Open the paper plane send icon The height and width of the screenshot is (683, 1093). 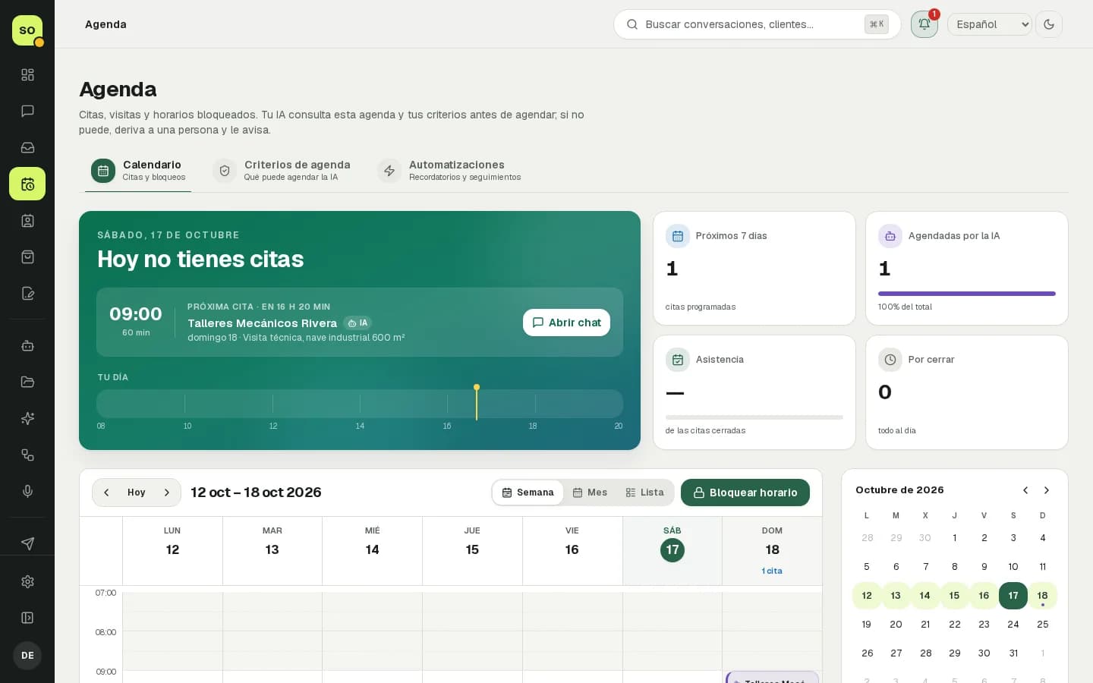pyautogui.click(x=27, y=543)
